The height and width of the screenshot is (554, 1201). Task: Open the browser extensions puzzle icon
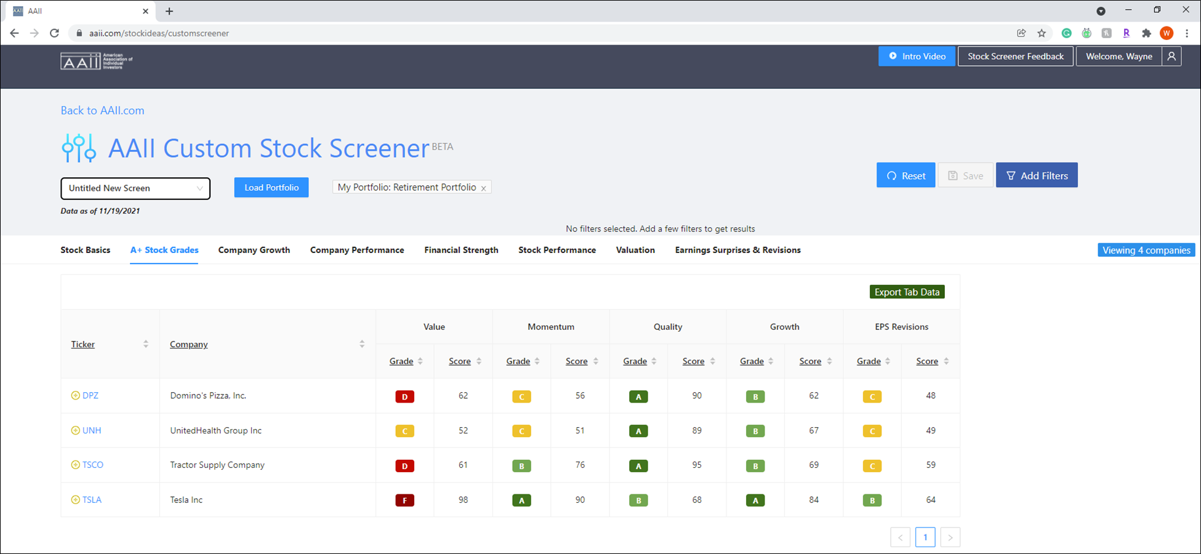click(1146, 33)
